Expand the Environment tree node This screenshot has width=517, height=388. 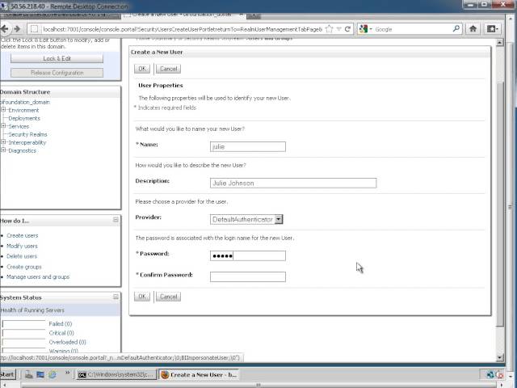tap(3, 110)
